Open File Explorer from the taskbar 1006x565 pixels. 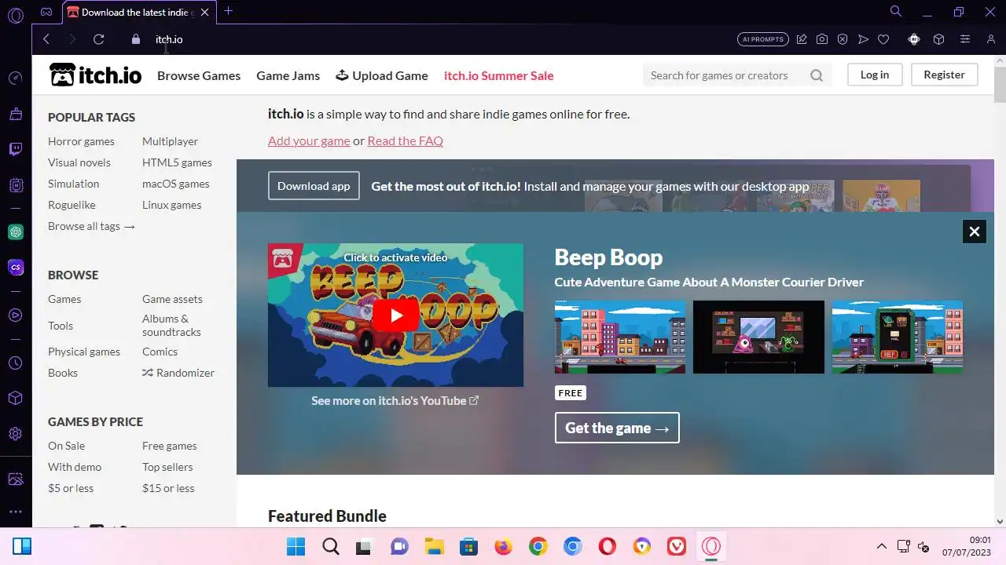[435, 546]
